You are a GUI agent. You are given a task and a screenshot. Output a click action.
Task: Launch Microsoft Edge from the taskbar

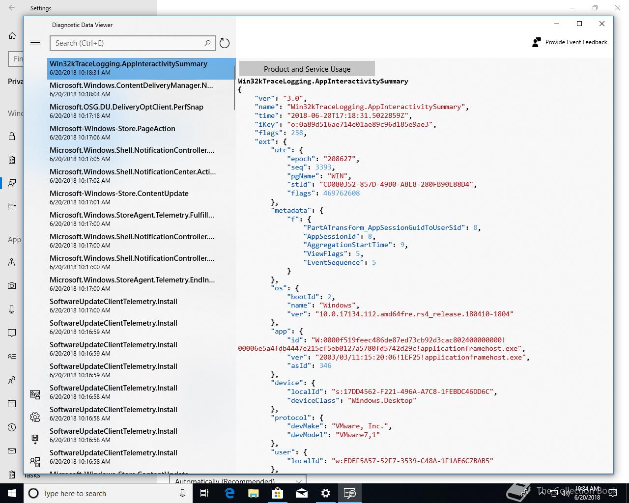coord(229,493)
